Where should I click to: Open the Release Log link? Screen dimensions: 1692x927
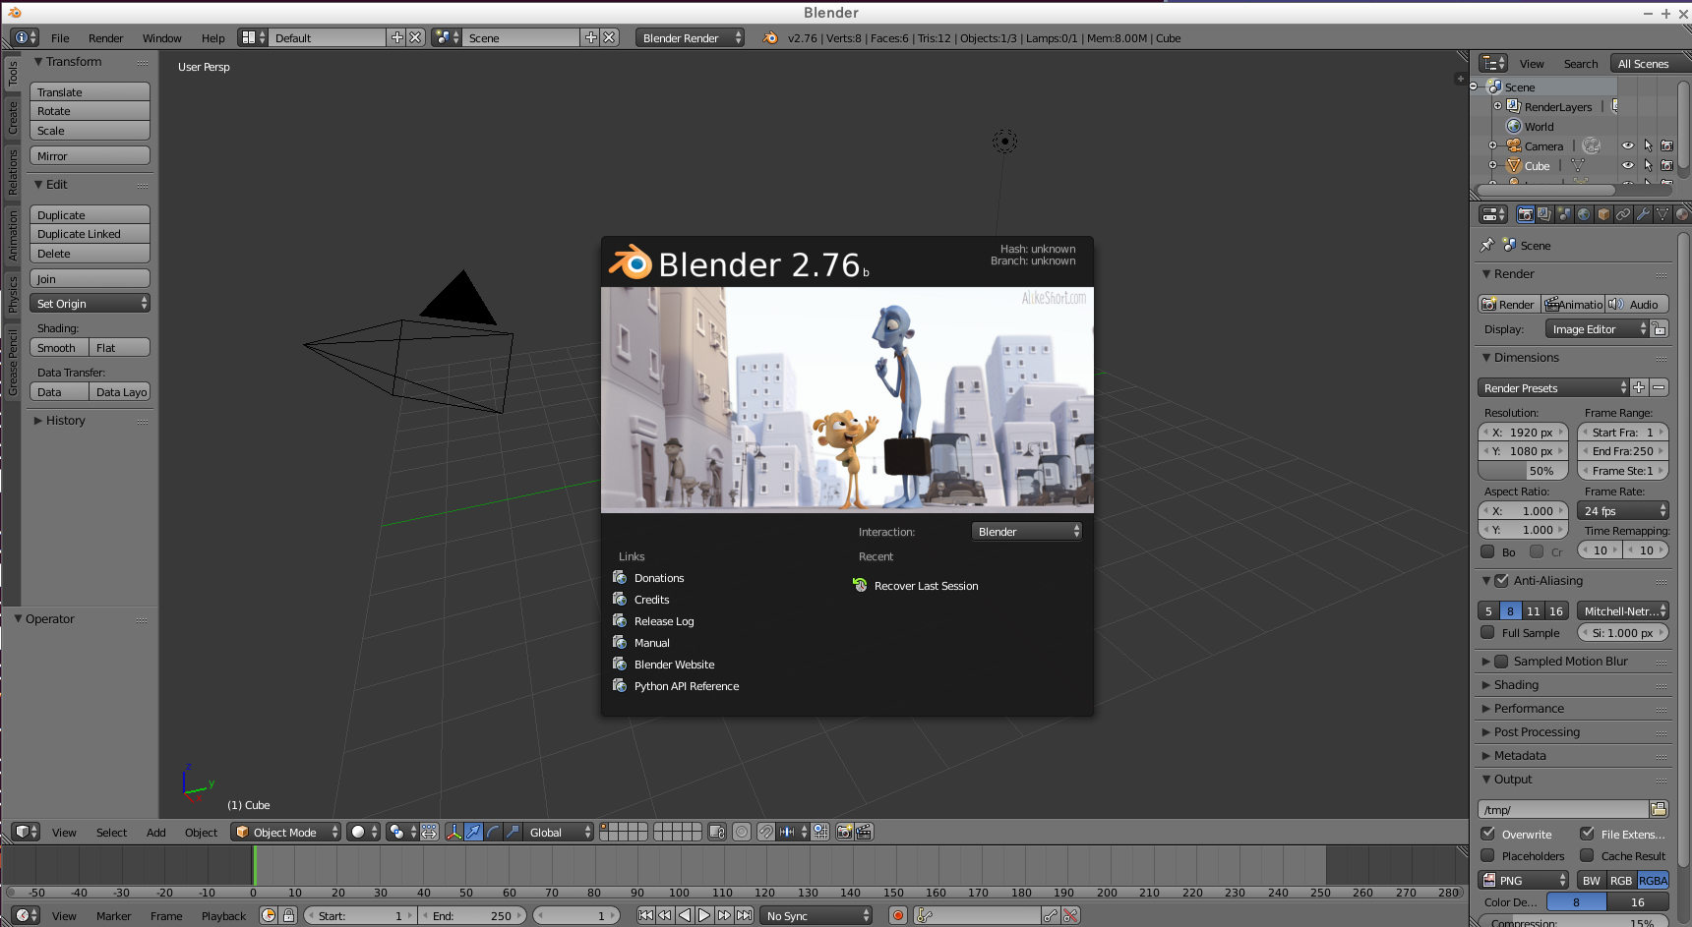click(664, 621)
